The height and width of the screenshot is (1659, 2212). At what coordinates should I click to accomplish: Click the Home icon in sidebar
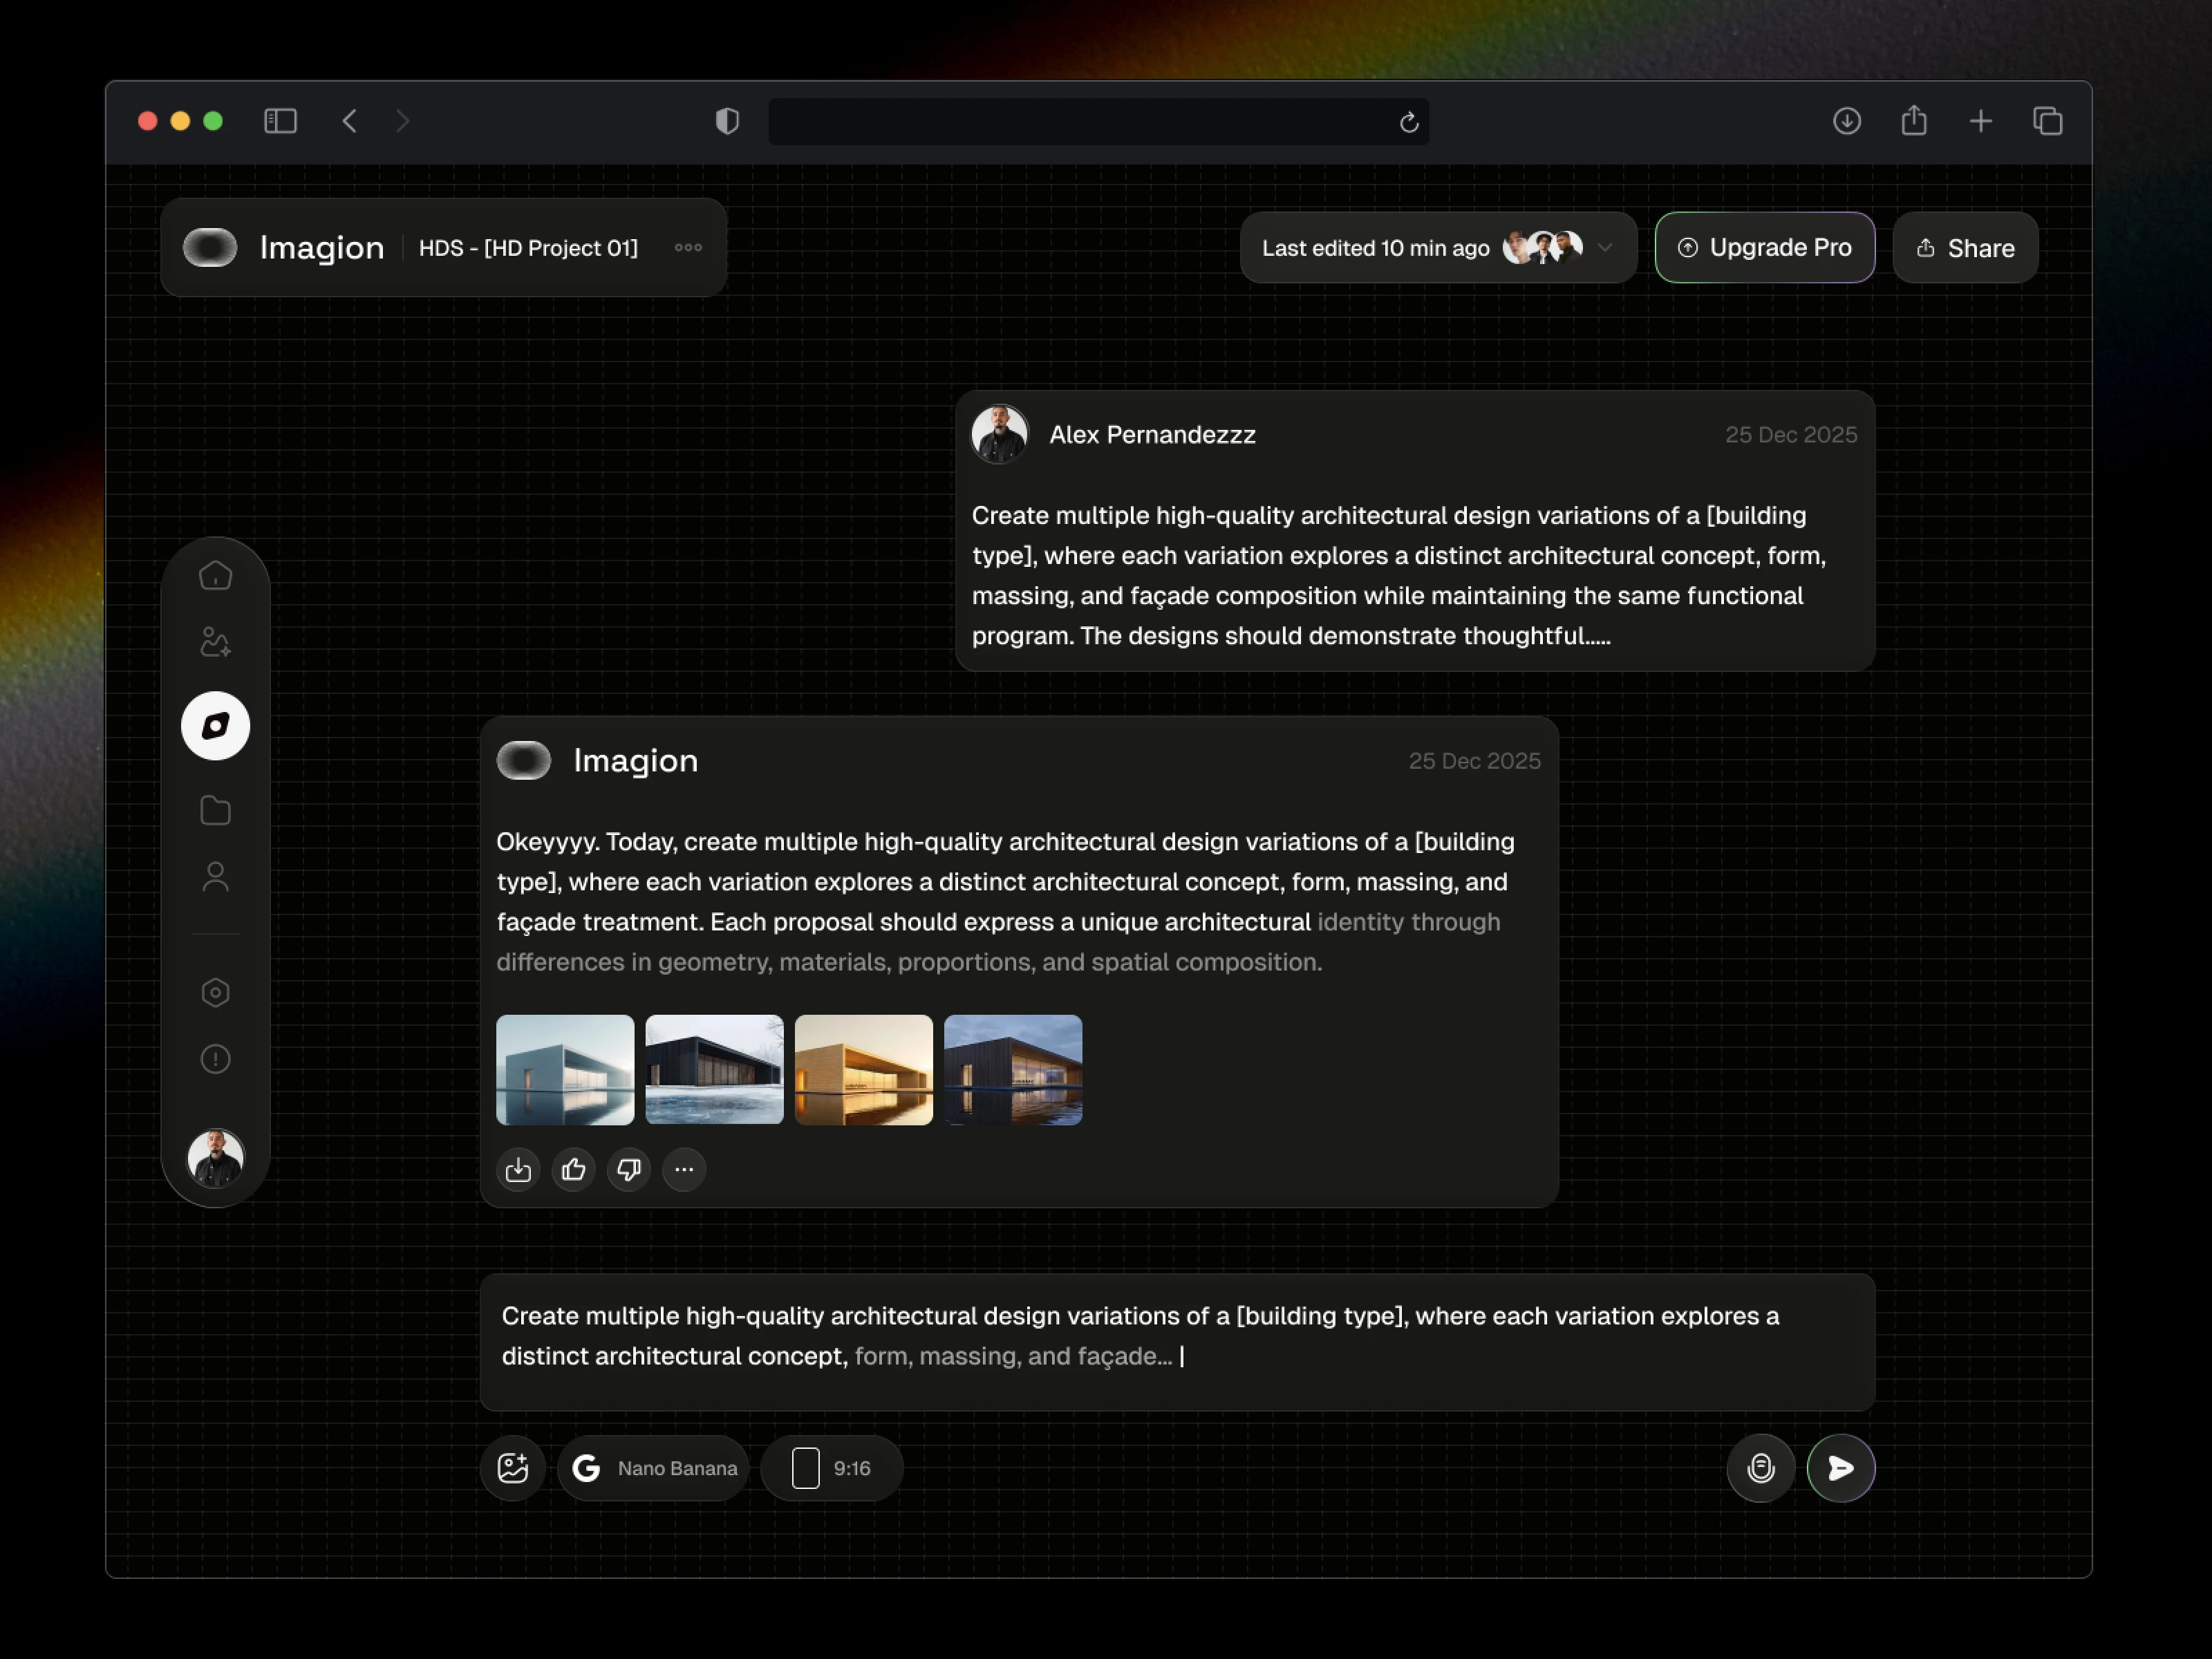tap(215, 576)
